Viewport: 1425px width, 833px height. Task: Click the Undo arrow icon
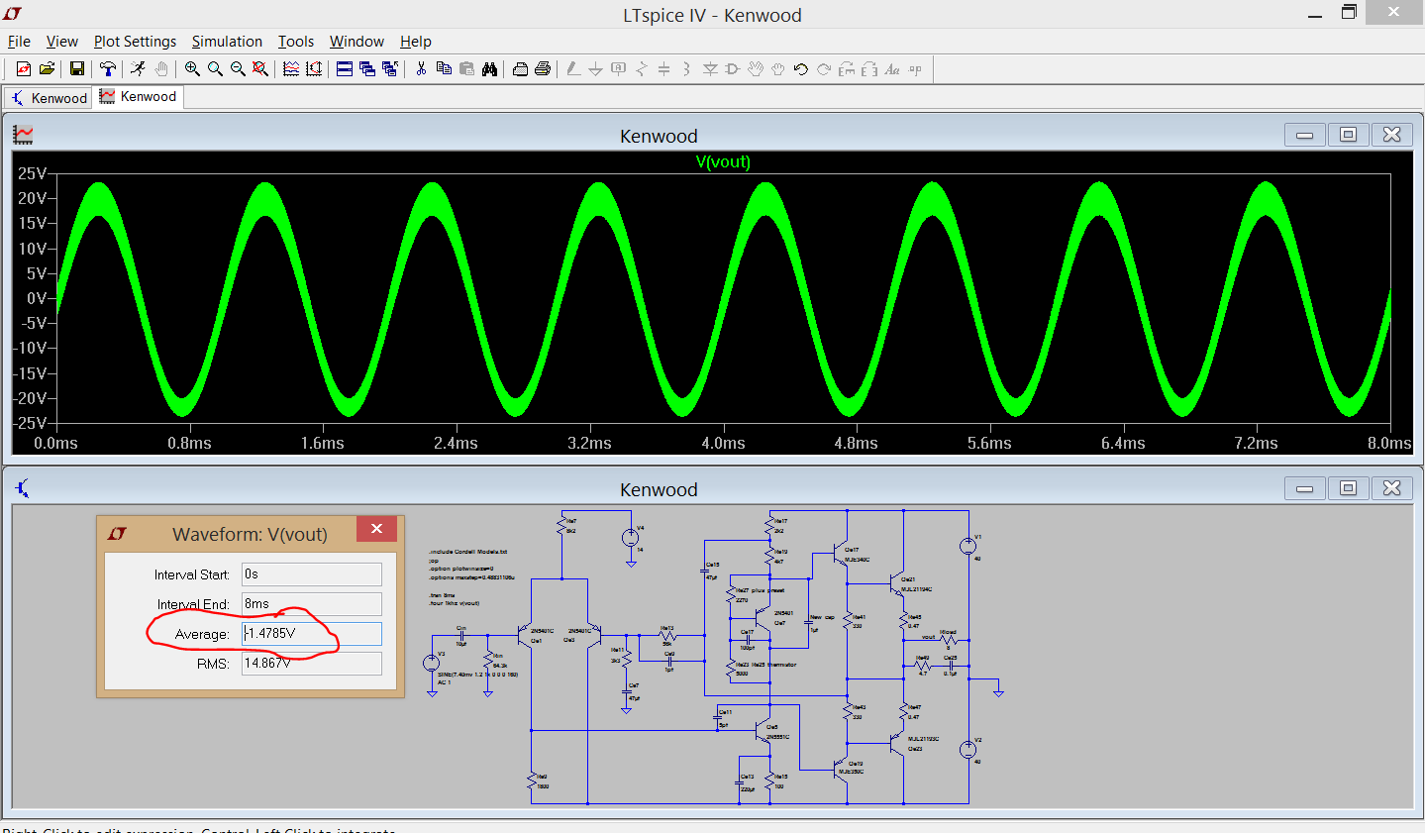[801, 69]
